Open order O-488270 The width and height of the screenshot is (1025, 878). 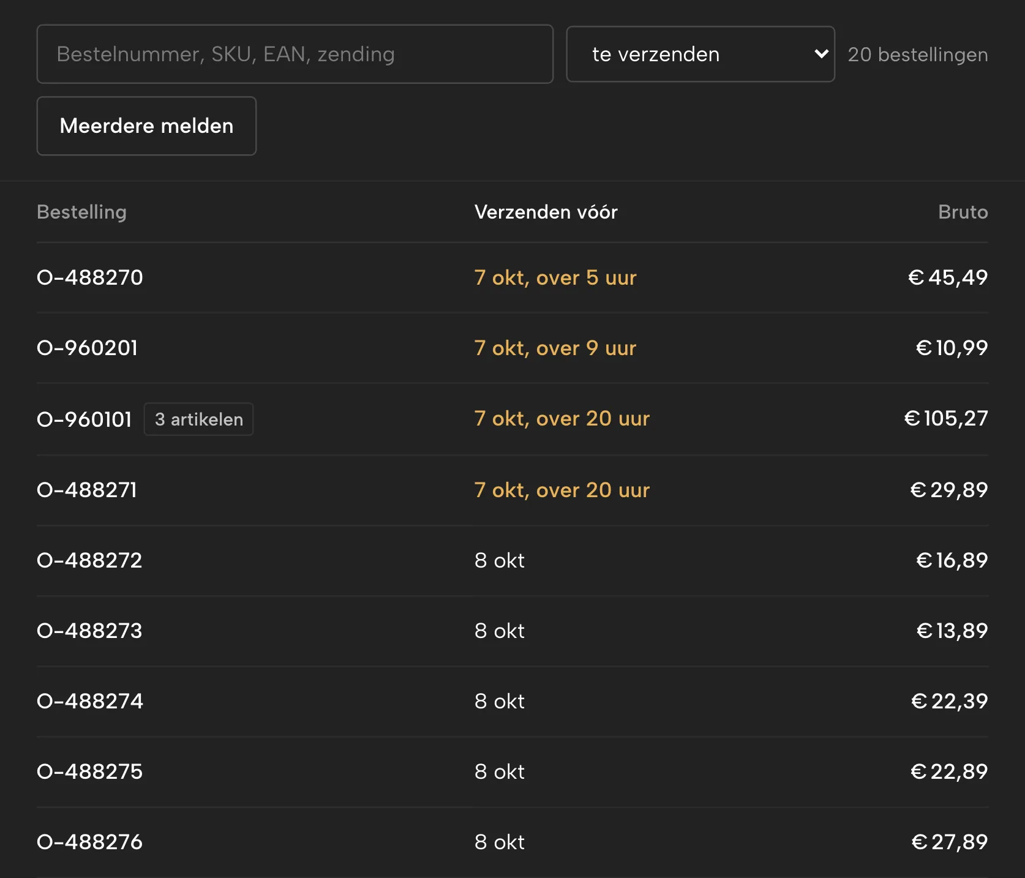pyautogui.click(x=90, y=277)
